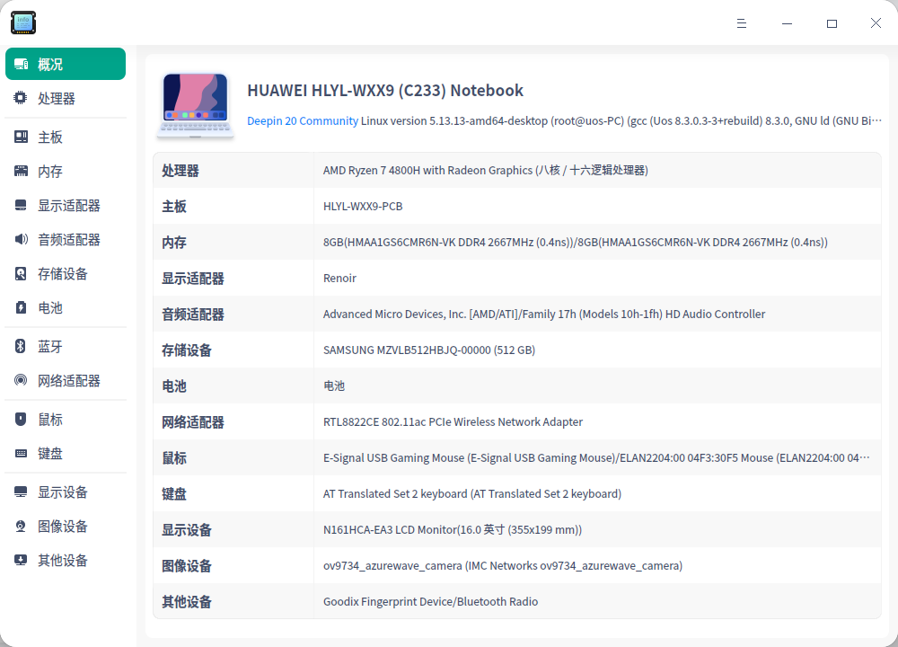
Task: Click the Goodix Fingerprint Device value
Action: click(x=430, y=602)
